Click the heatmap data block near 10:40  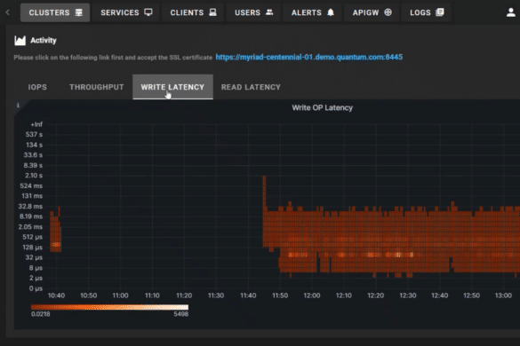coord(55,232)
